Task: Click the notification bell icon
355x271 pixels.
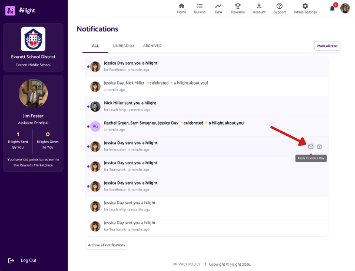Action: 332,9
